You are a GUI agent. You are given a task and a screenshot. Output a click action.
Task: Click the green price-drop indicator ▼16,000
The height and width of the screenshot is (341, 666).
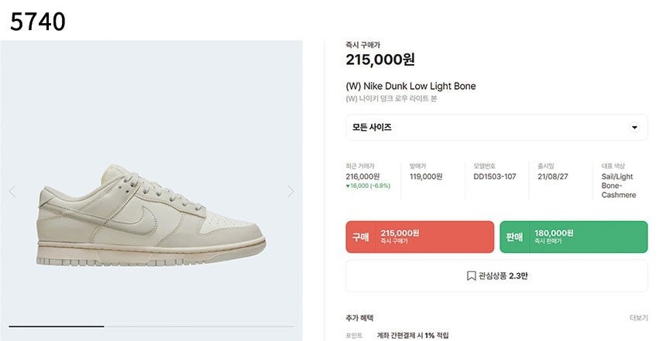tap(369, 186)
